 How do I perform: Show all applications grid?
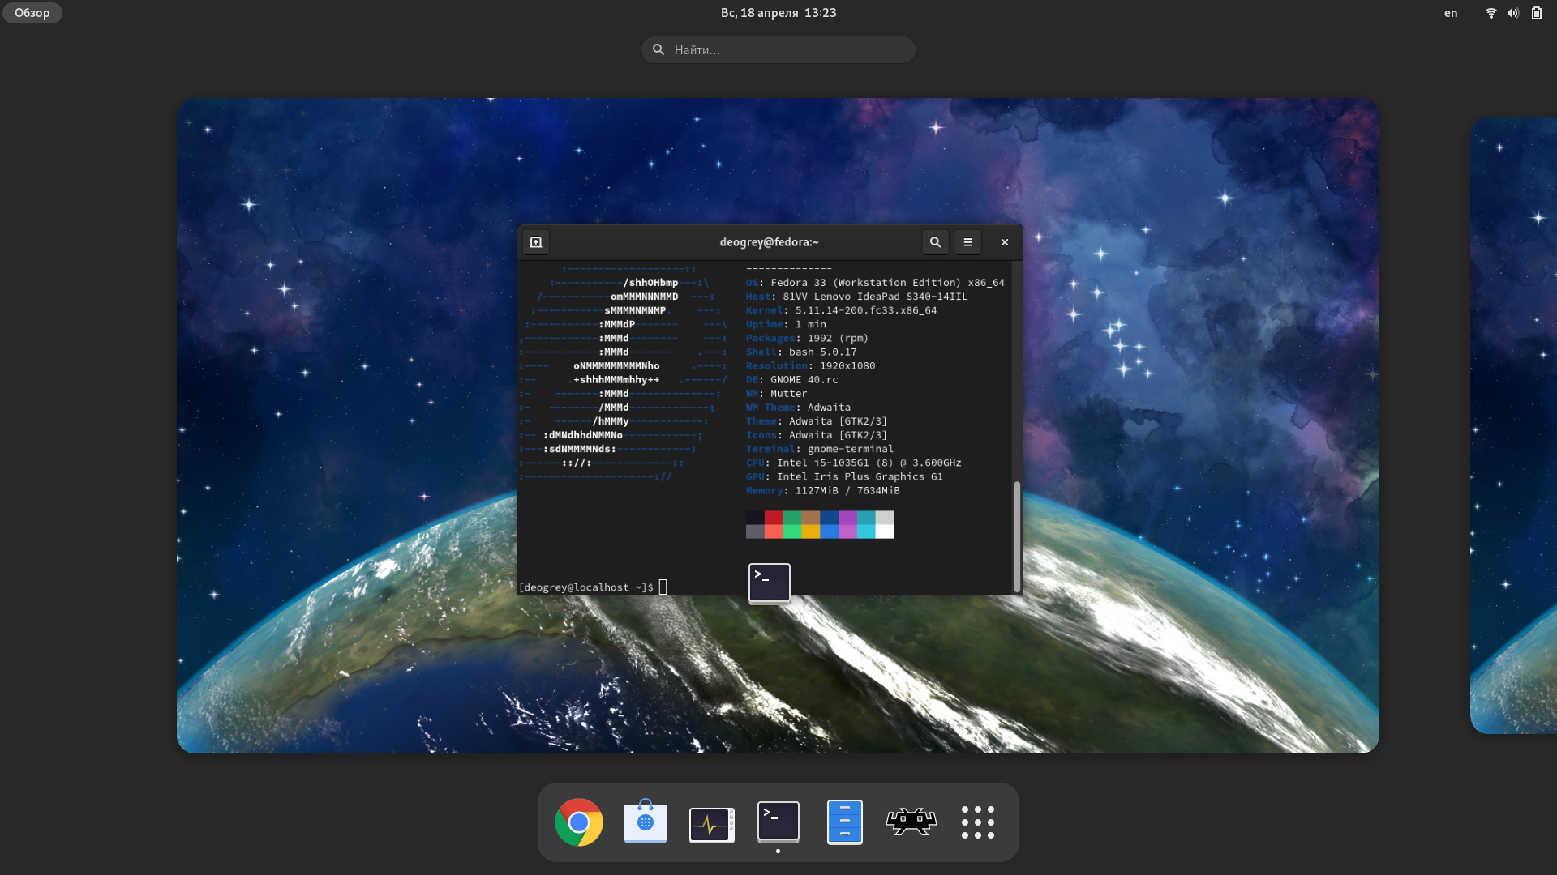(978, 822)
